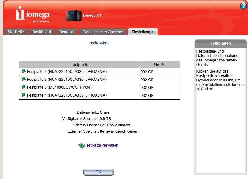Click the Verfügbarer Speicher label

pos(80,118)
